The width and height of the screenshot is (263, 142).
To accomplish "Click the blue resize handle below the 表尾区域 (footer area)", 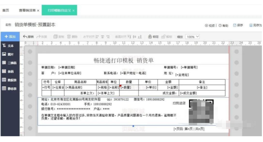I will tap(133, 126).
